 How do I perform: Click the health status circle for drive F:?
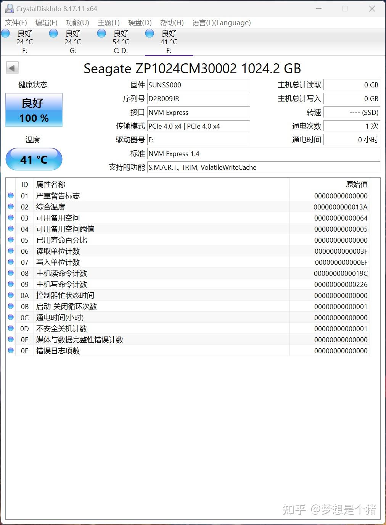[5, 33]
